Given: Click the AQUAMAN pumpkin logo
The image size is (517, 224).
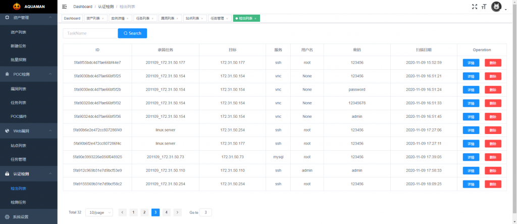Looking at the screenshot, I should click(x=17, y=6).
